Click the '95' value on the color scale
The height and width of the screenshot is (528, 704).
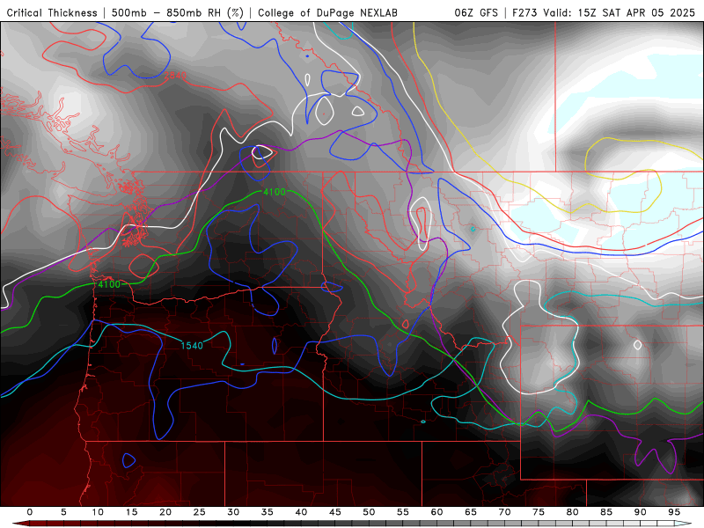(x=674, y=512)
